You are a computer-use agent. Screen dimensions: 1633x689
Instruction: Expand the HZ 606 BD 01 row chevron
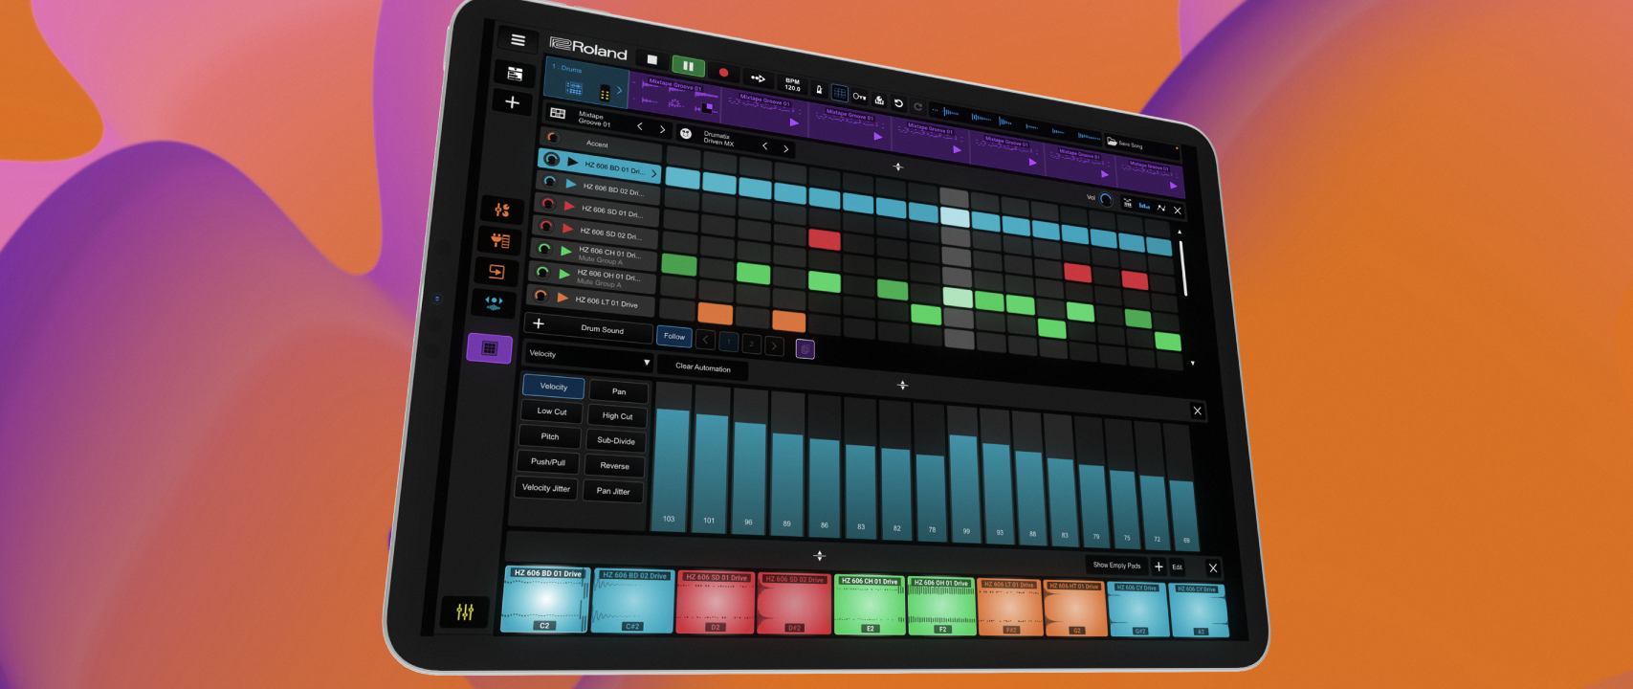(653, 173)
